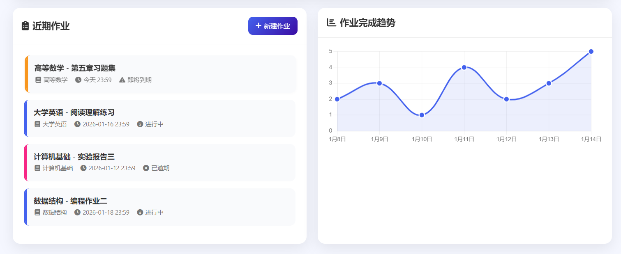621x254 pixels.
Task: Click the chart data point at 1月11日
Action: pos(464,66)
